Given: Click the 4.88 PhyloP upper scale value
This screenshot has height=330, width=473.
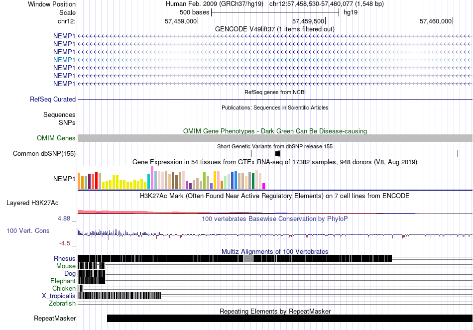Looking at the screenshot, I should click(64, 219).
